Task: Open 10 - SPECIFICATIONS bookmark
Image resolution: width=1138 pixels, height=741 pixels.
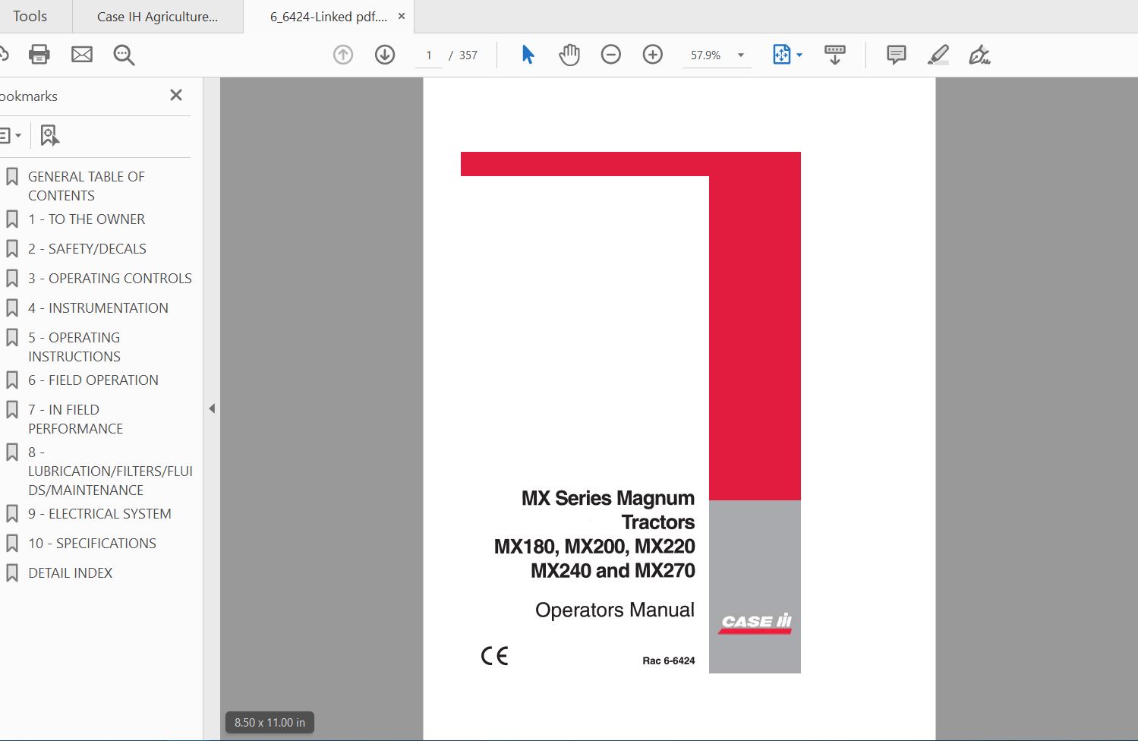Action: pyautogui.click(x=92, y=544)
